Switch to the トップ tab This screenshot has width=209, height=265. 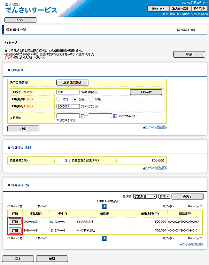pos(20,20)
